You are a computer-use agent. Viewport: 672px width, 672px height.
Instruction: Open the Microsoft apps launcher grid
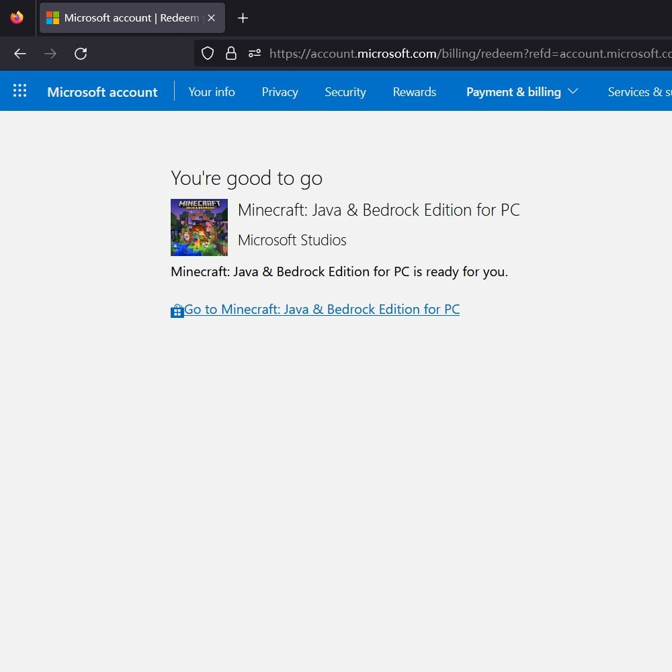19,91
